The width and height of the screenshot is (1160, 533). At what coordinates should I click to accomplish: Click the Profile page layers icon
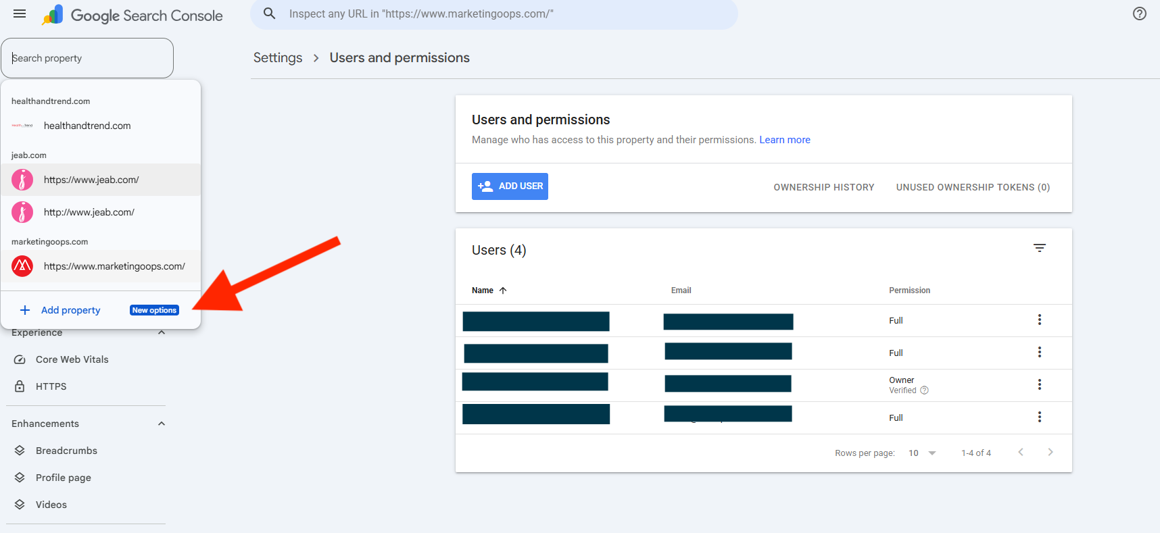(20, 478)
